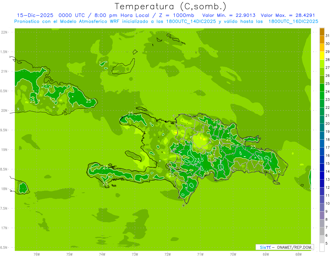The image size is (335, 258).
Task: Click the colorbar legend value '30'
Action: [327, 44]
